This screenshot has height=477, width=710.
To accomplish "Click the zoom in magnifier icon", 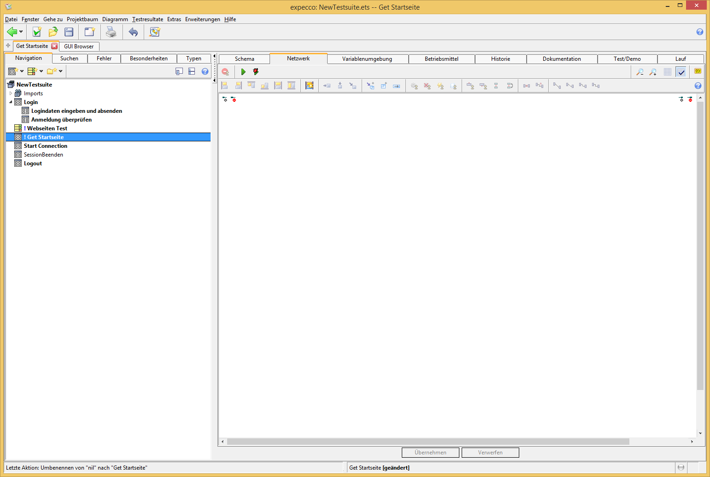I will tap(653, 72).
